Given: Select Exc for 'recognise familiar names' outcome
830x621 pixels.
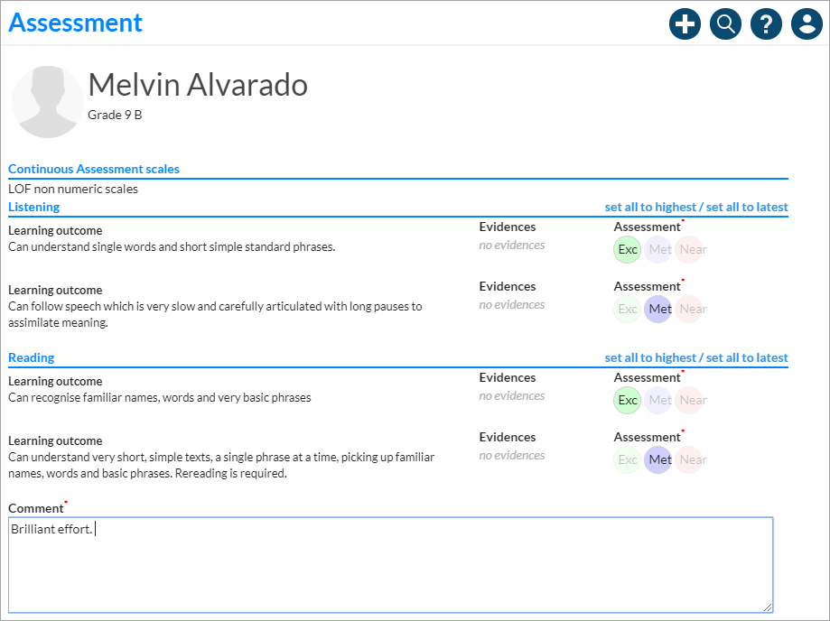Looking at the screenshot, I should click(x=628, y=401).
